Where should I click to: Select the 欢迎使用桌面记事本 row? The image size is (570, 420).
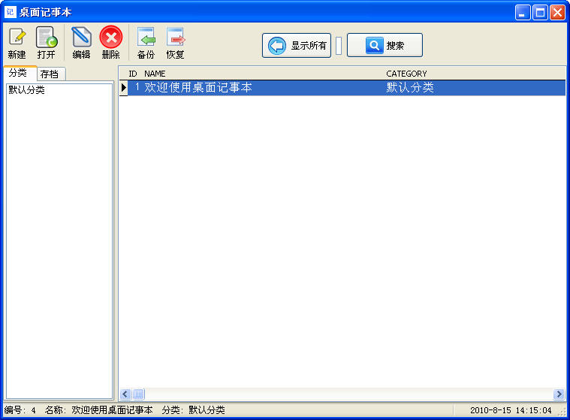tap(198, 88)
